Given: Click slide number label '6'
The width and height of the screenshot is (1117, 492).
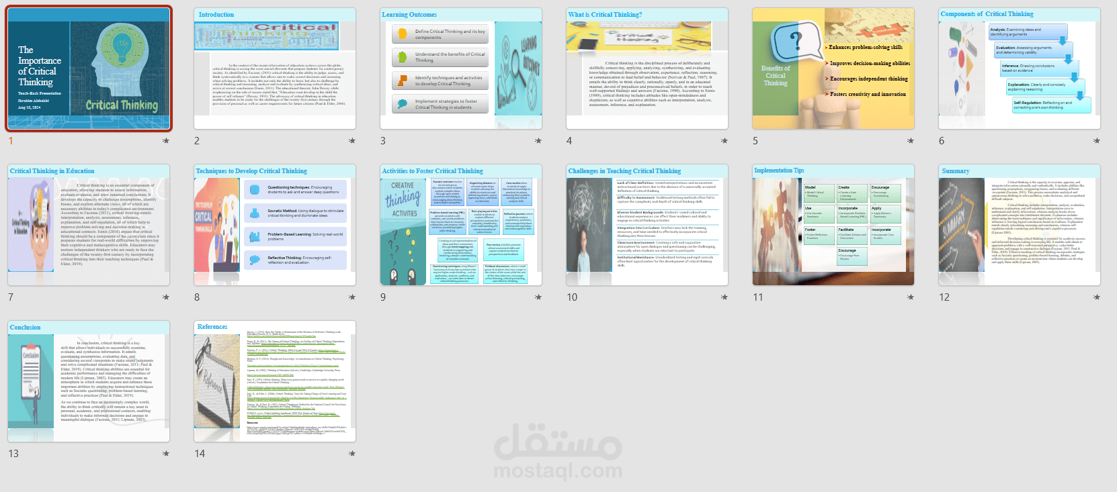Looking at the screenshot, I should tap(942, 141).
